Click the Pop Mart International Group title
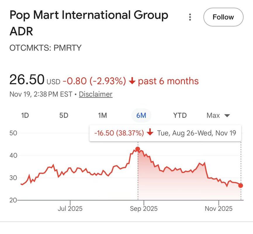This screenshot has height=234, width=253. click(89, 15)
